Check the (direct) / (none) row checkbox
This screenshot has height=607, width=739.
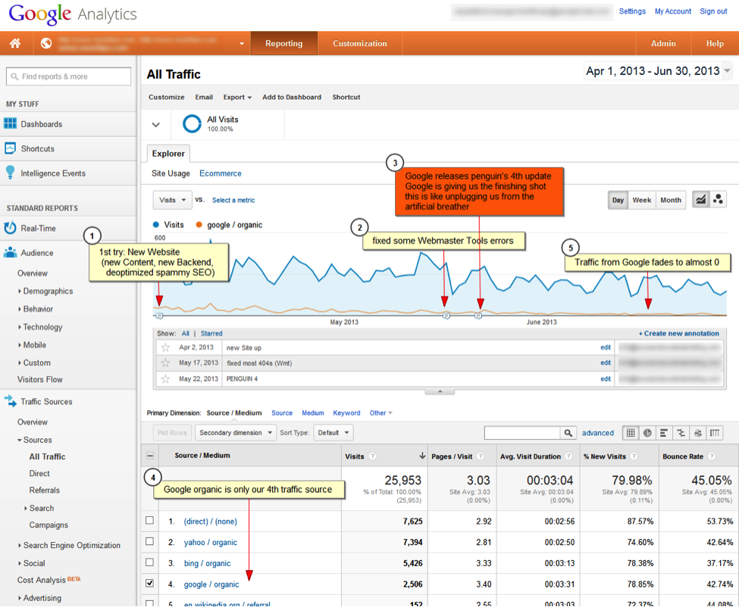point(149,521)
